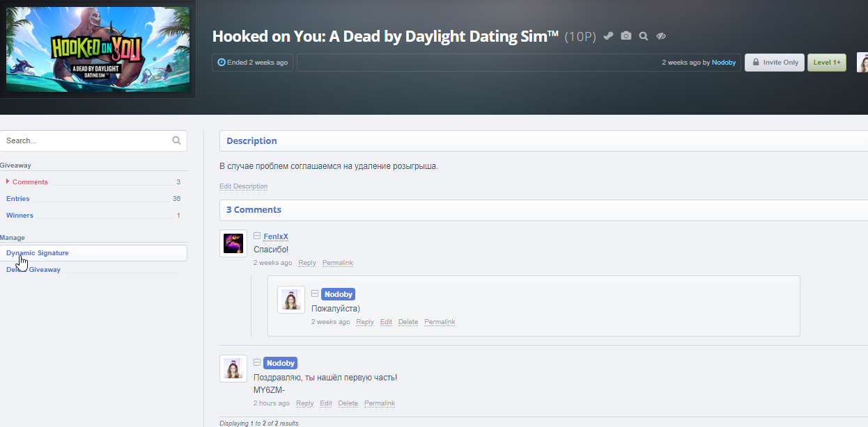Click the Hooked on You giveaway title
This screenshot has height=427, width=868.
(386, 36)
